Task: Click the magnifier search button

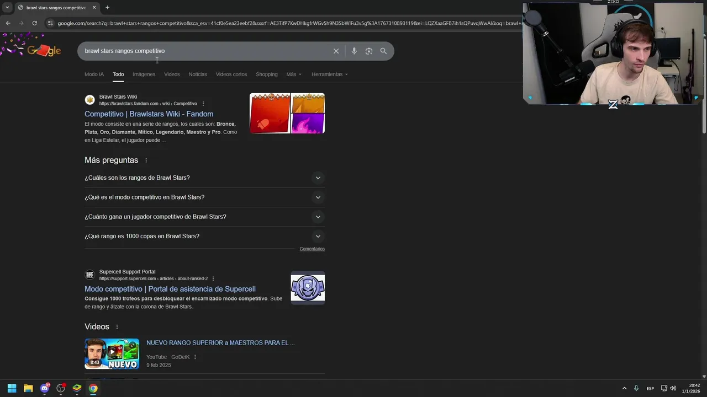Action: click(383, 51)
